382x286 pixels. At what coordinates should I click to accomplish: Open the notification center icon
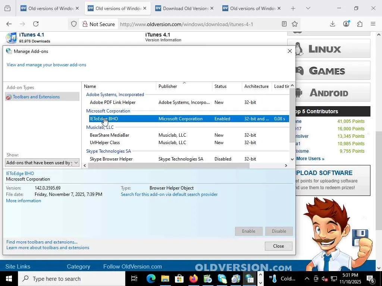[x=370, y=279]
